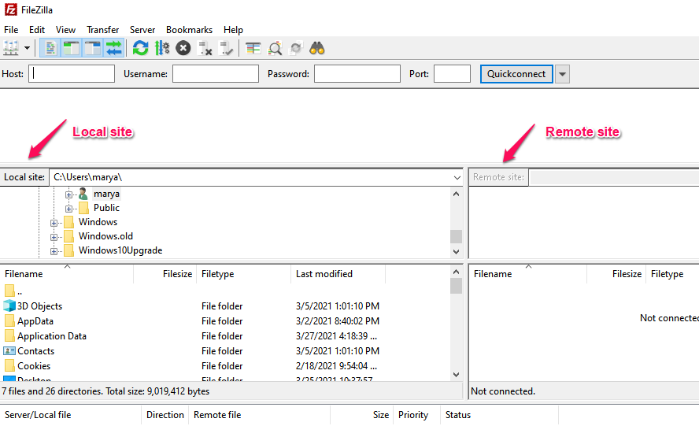Sort local files by Filesize column
This screenshot has height=437, width=699.
click(x=165, y=274)
